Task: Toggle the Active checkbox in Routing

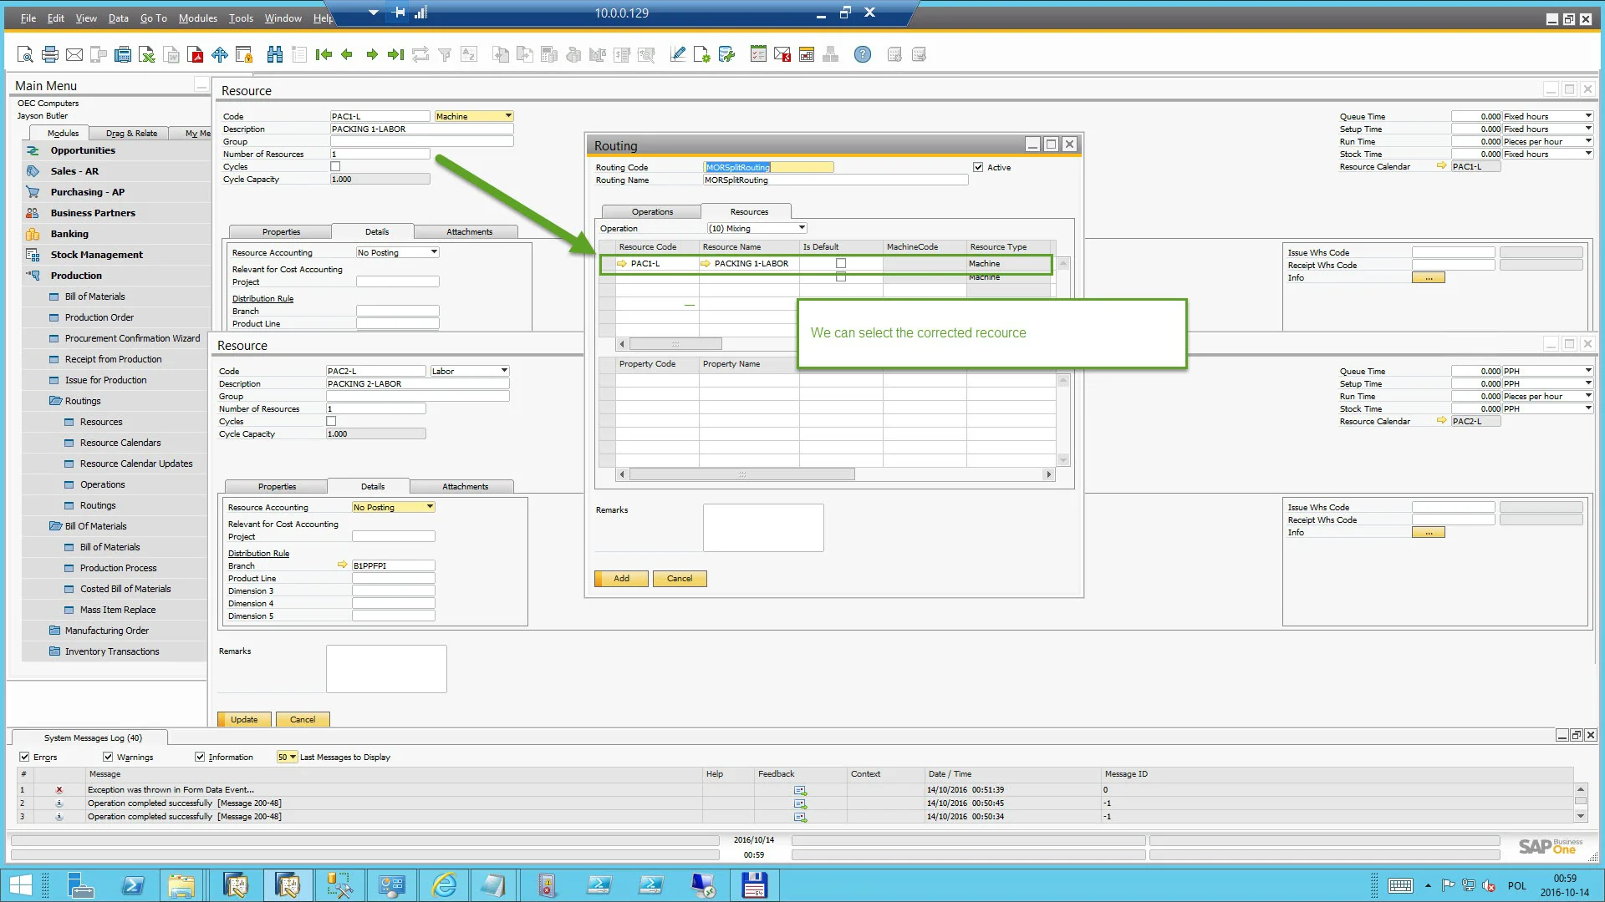Action: click(x=978, y=167)
